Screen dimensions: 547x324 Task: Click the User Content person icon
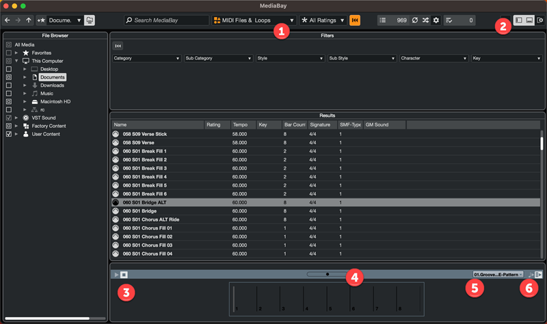pos(26,134)
